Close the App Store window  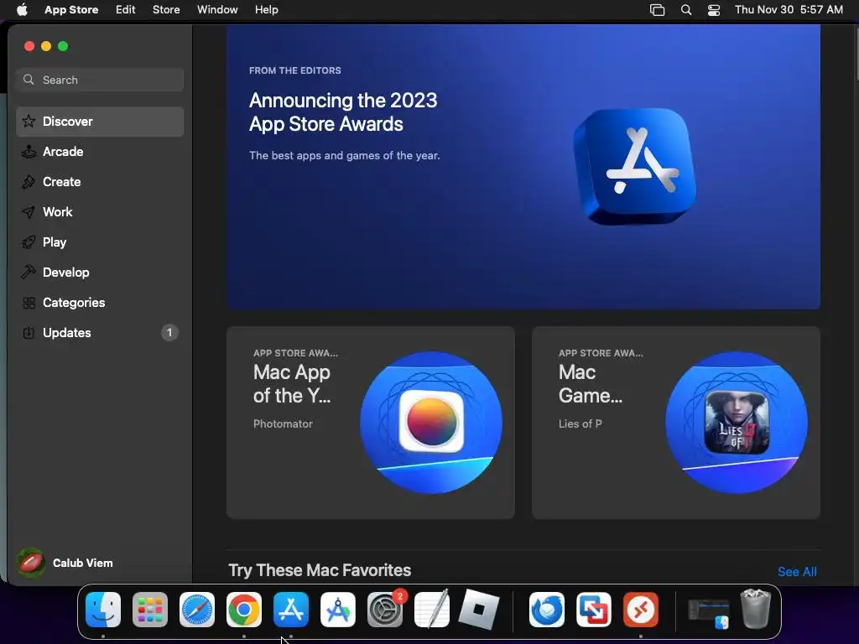tap(29, 46)
